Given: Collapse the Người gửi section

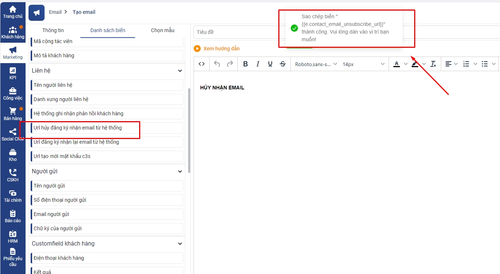Looking at the screenshot, I should [x=180, y=171].
